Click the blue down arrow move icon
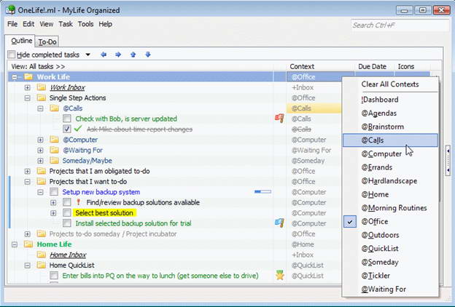Screen dimensions: 455x307 [x=148, y=55]
